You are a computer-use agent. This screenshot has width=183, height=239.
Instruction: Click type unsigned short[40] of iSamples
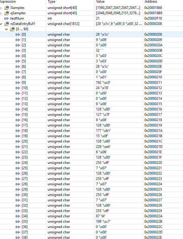coord(62,8)
